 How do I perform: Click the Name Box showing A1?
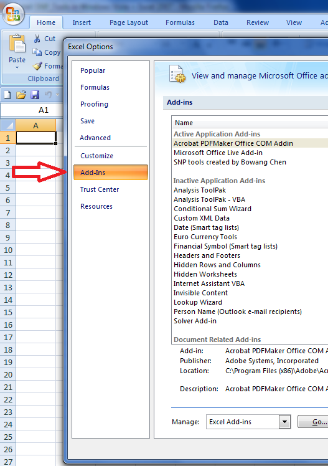(x=32, y=110)
